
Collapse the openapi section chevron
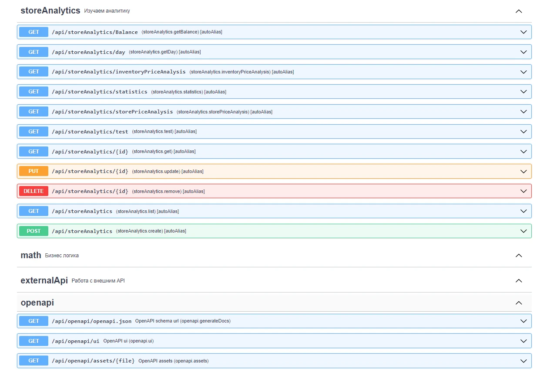click(518, 303)
